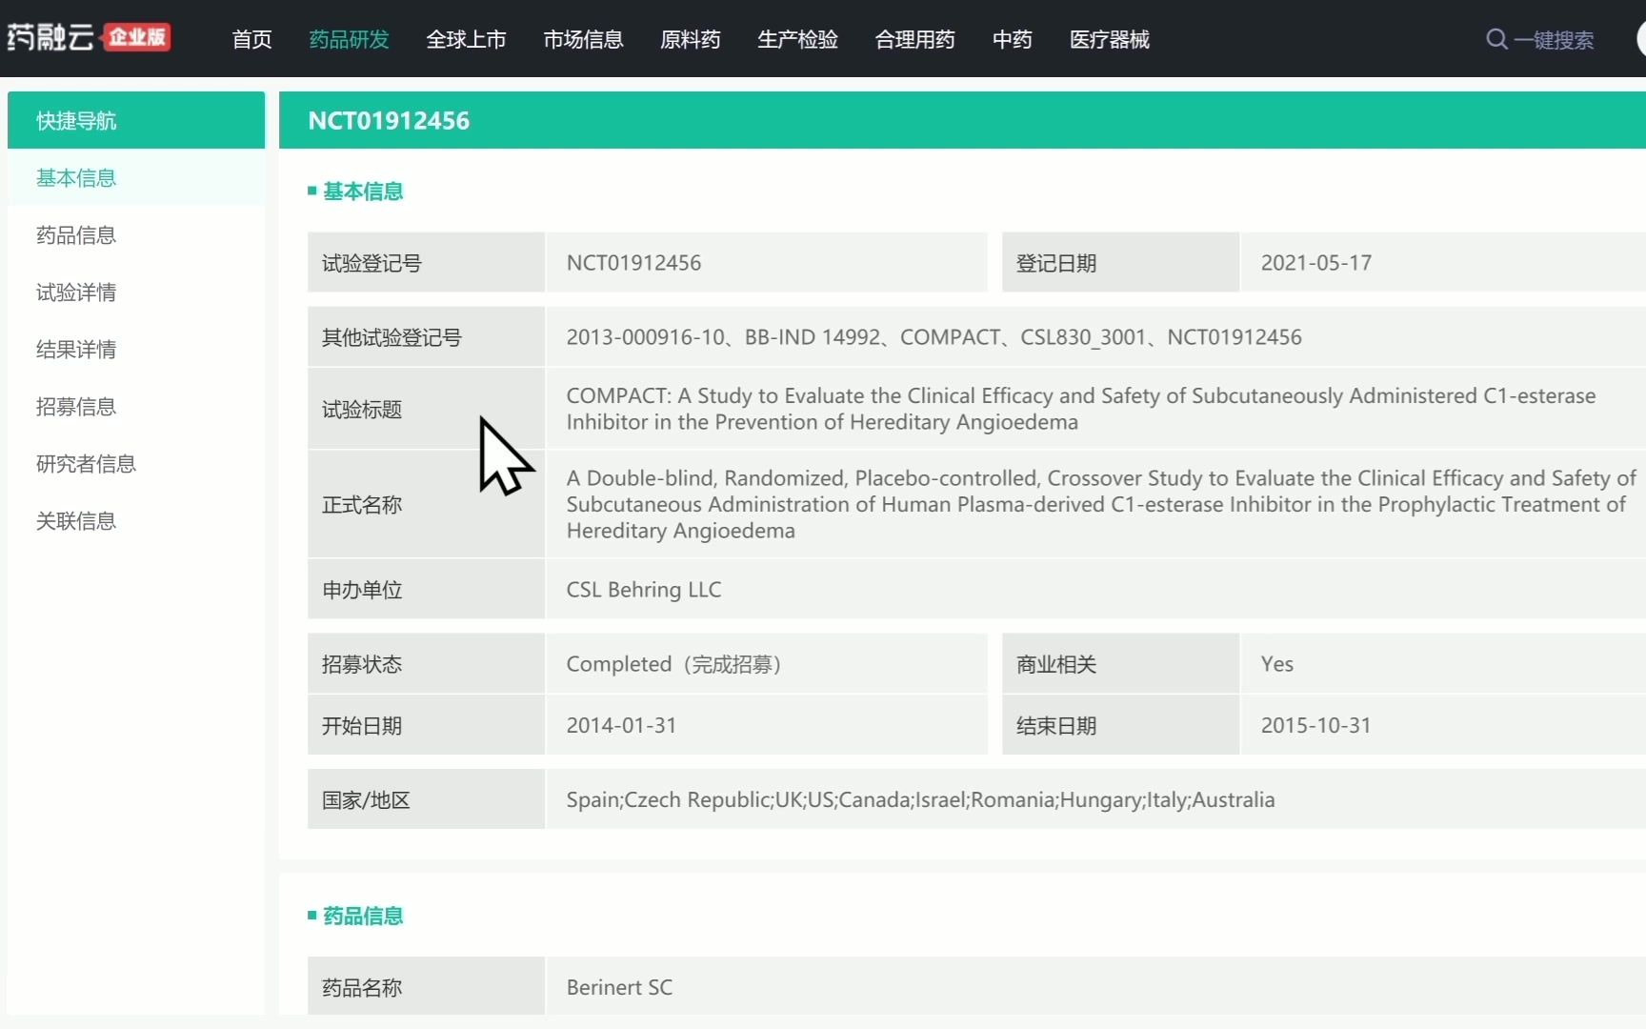Click the 基本信息 section heading

363,192
